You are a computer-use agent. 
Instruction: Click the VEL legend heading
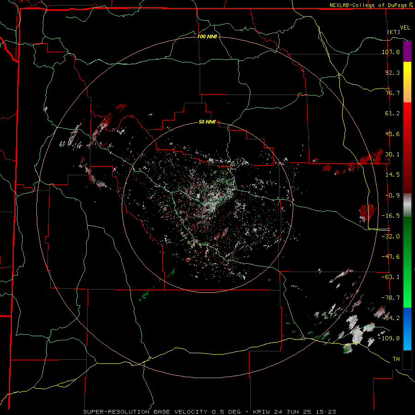[405, 28]
